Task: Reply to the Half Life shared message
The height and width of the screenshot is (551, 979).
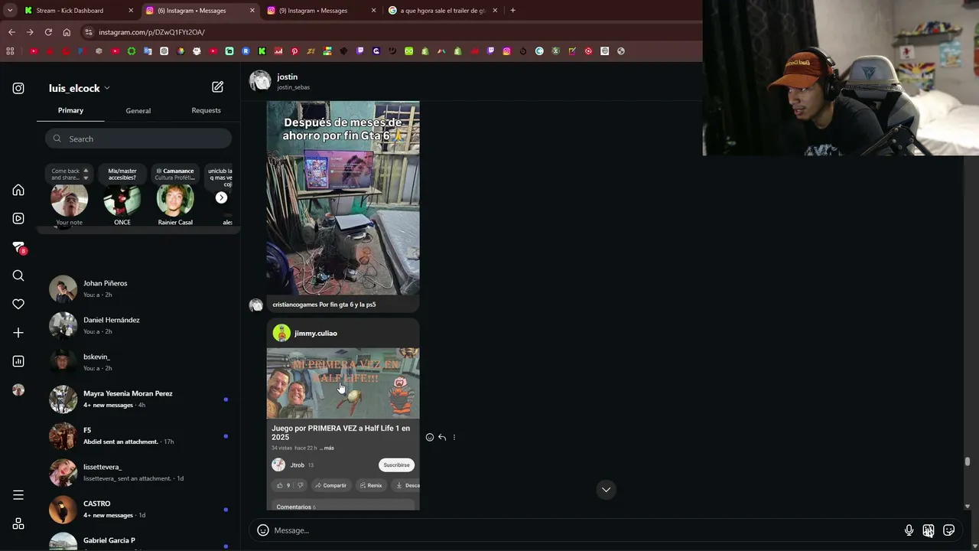Action: [x=442, y=438]
